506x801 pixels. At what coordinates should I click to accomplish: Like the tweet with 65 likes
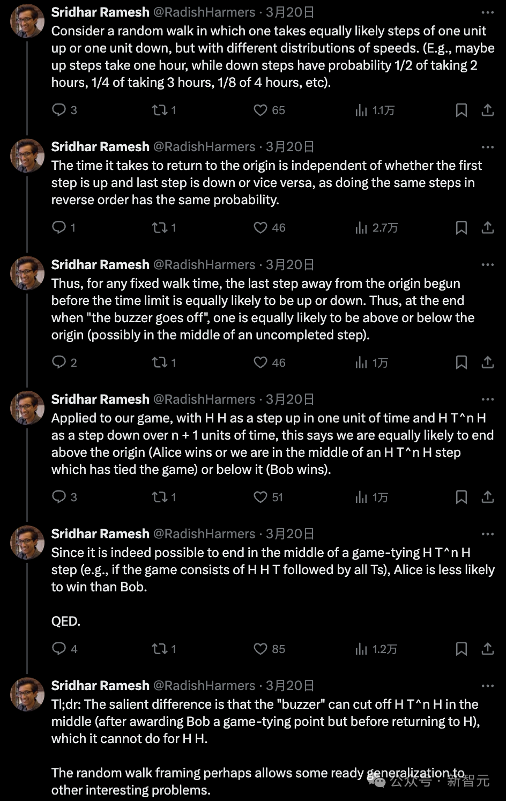click(269, 110)
